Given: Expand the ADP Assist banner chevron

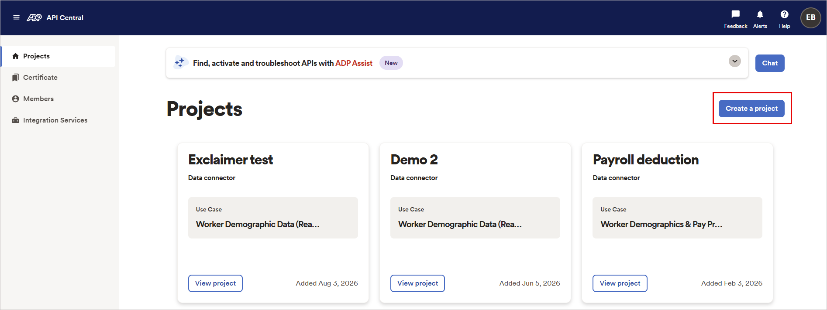Looking at the screenshot, I should (x=734, y=61).
